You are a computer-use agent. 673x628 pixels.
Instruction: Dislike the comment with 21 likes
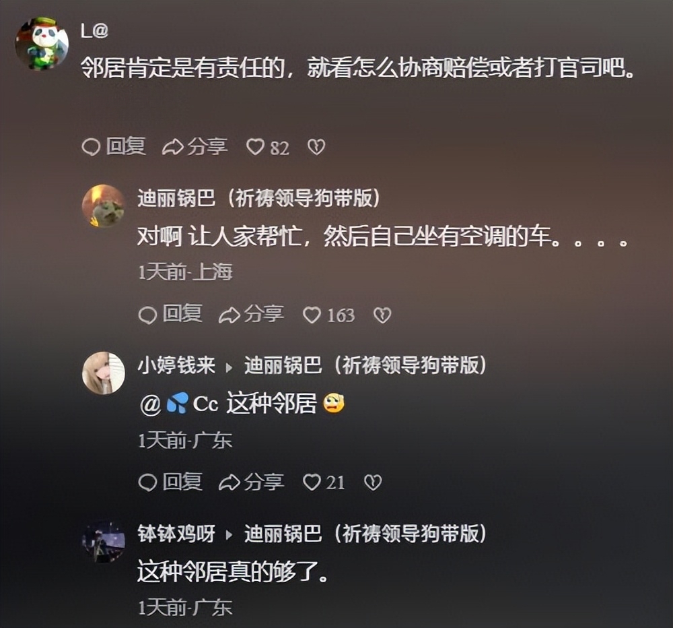(373, 482)
